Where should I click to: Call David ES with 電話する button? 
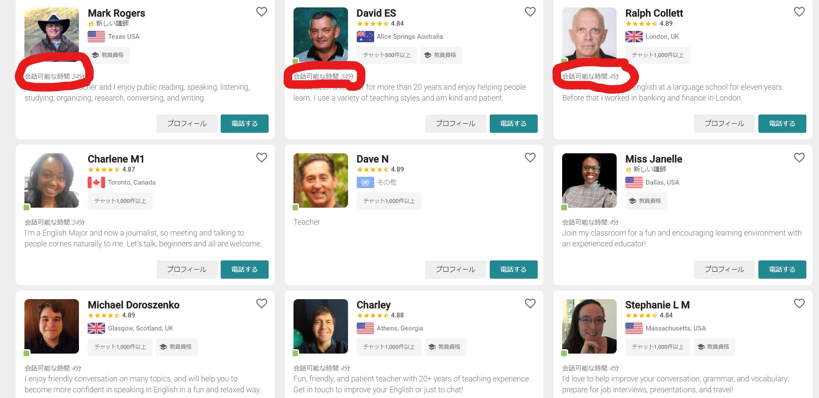tap(513, 124)
